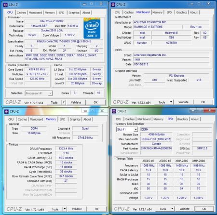
Task: Click the Code Name value Haswell-E/EP
Action: tap(39, 26)
